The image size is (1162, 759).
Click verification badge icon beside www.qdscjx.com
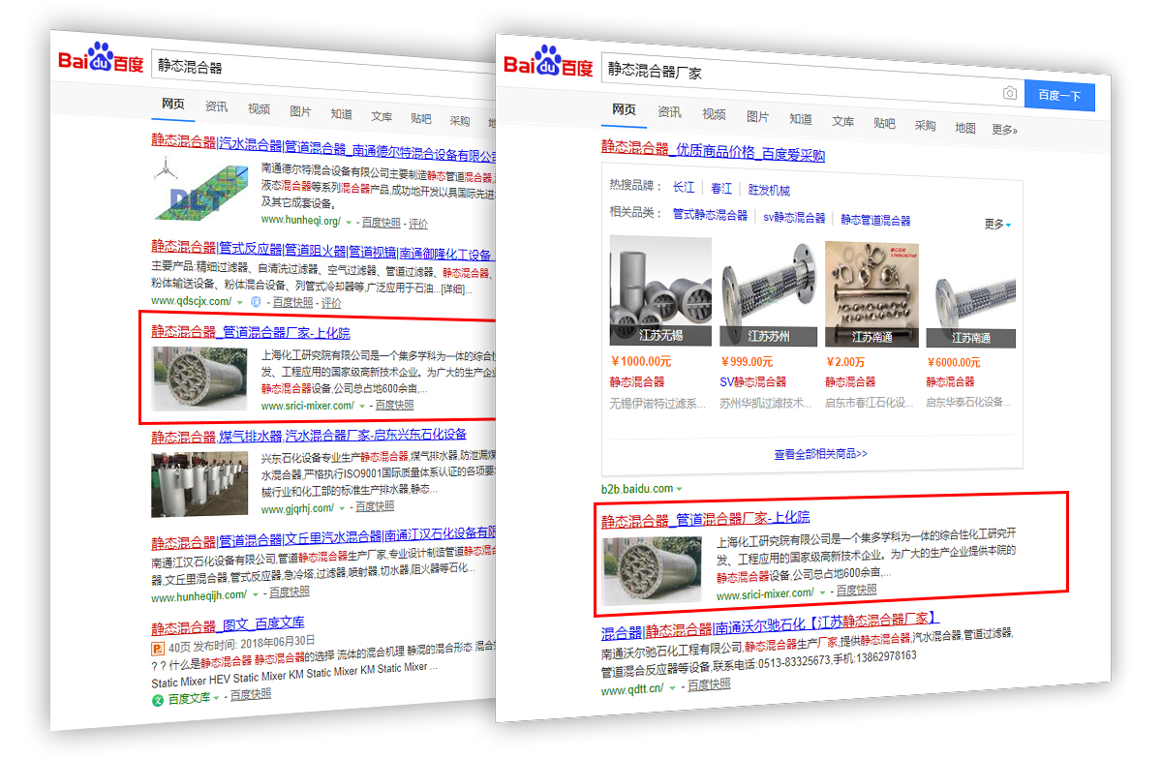pos(256,303)
